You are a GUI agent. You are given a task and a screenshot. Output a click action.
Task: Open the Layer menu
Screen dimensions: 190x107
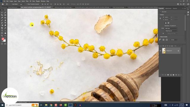tap(15, 1)
